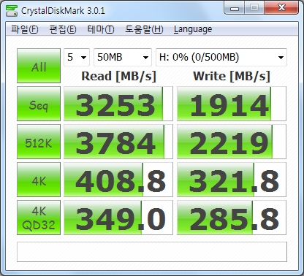Click the CrystalDiskMark app icon in title bar
This screenshot has width=304, height=276.
(12, 10)
